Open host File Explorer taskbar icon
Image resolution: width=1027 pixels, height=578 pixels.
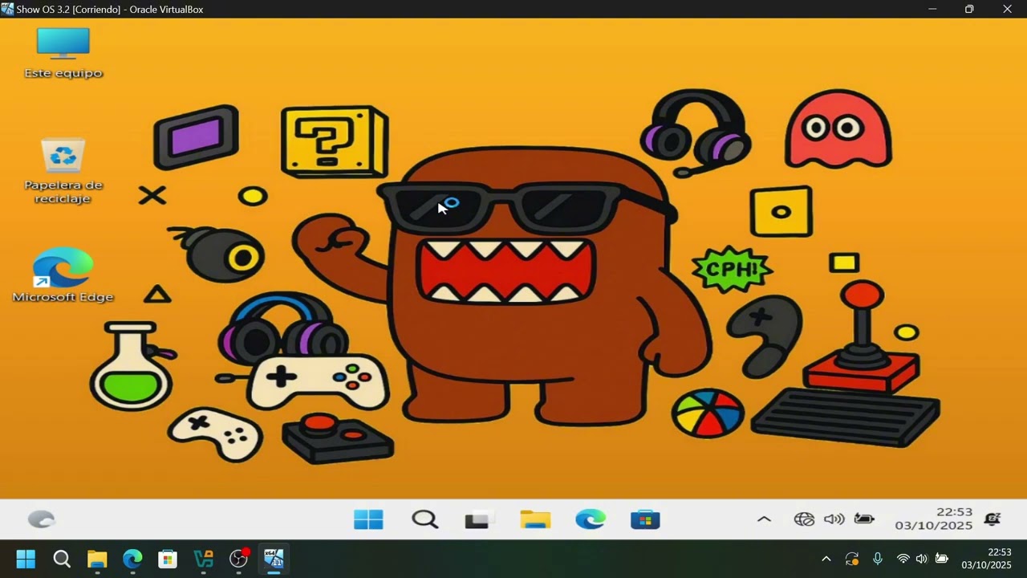point(97,559)
